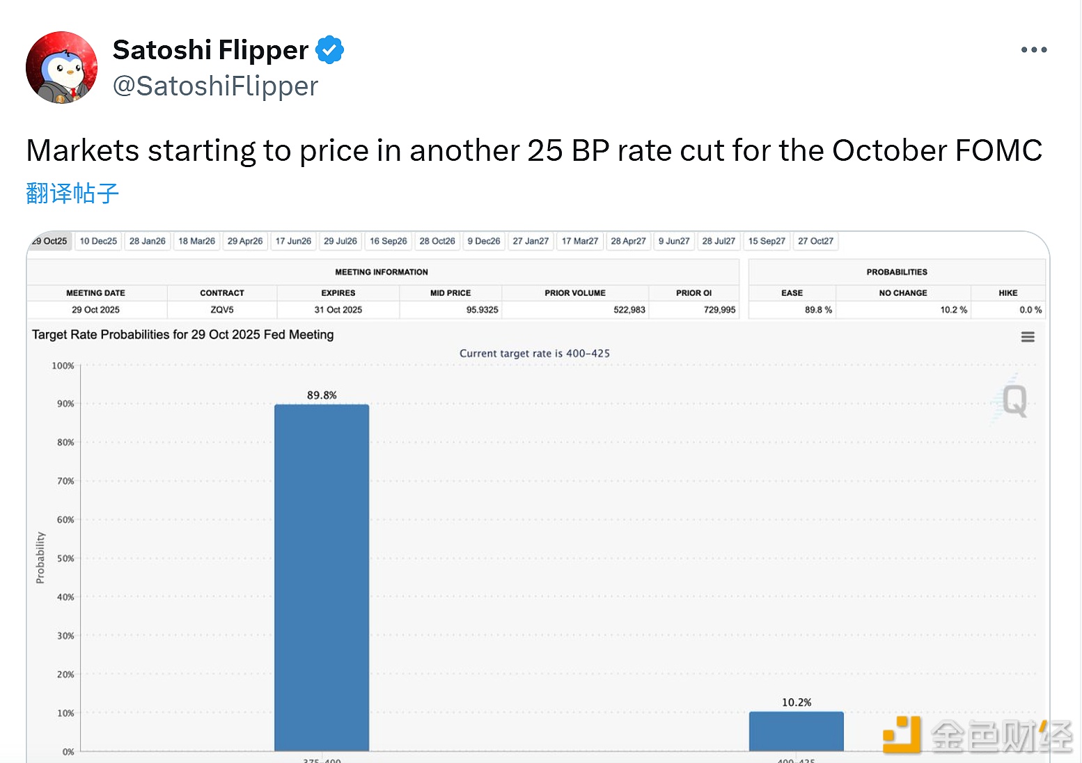1082x763 pixels.
Task: Open the 29 Apr26 meeting tab
Action: point(245,242)
